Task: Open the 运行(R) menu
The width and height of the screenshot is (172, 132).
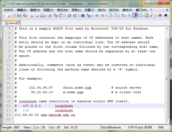Action: click(114, 10)
